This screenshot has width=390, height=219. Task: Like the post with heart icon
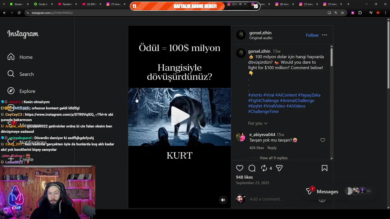click(240, 168)
